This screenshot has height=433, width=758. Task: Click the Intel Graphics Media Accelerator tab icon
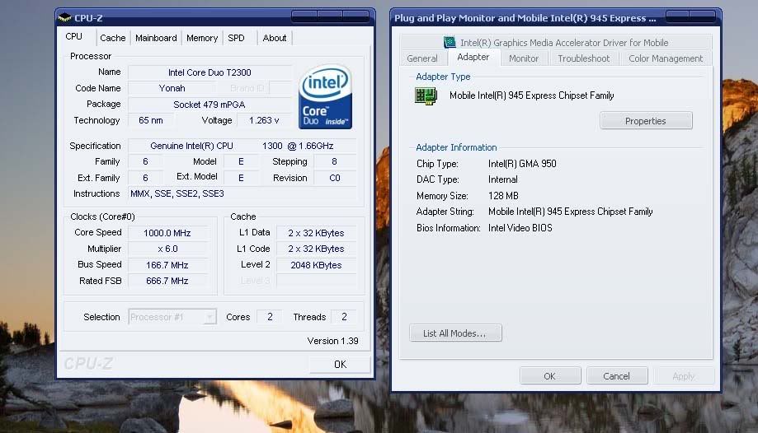pyautogui.click(x=450, y=43)
